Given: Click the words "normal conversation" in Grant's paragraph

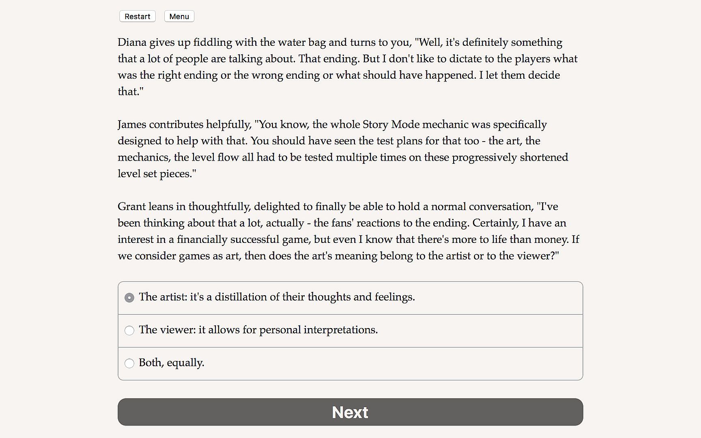Looking at the screenshot, I should click(482, 207).
